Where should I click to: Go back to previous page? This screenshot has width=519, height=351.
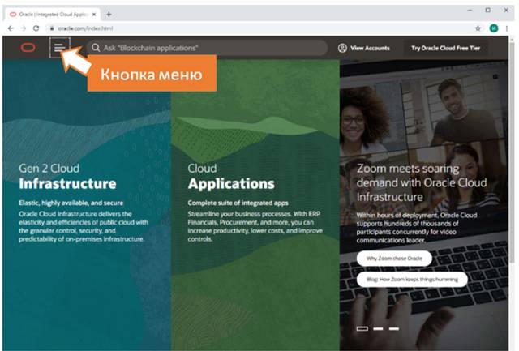click(x=10, y=28)
